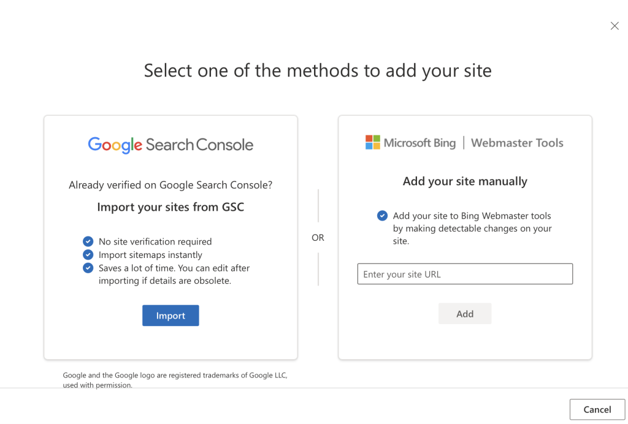Click the Import your sites from GSC heading
The image size is (628, 424).
point(170,207)
